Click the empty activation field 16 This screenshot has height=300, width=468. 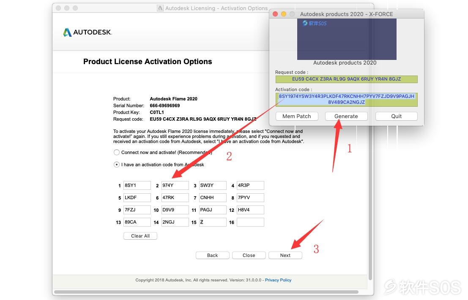click(x=250, y=222)
